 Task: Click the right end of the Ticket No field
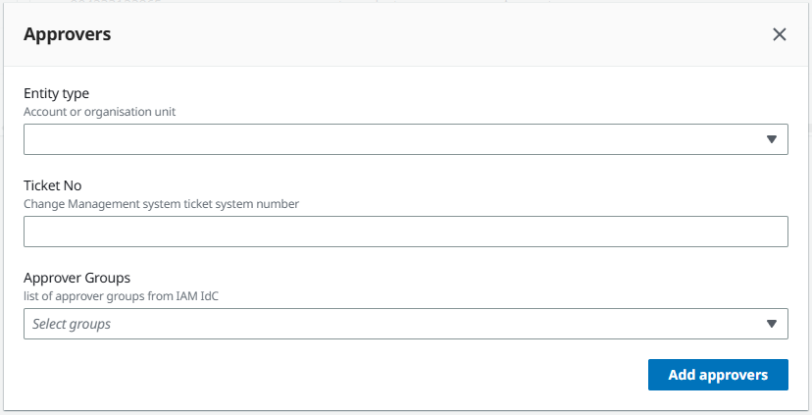pos(765,232)
